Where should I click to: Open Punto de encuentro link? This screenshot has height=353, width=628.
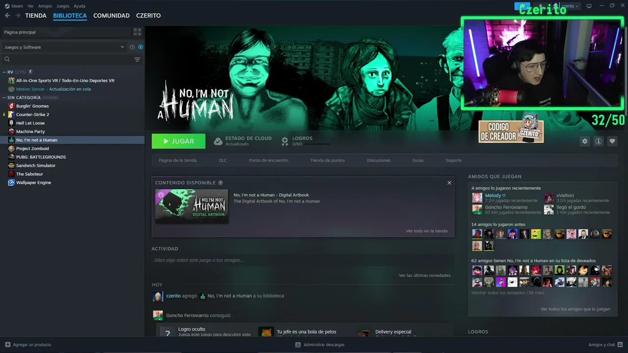pos(268,160)
